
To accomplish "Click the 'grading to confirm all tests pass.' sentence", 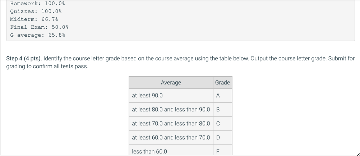I will [47, 66].
